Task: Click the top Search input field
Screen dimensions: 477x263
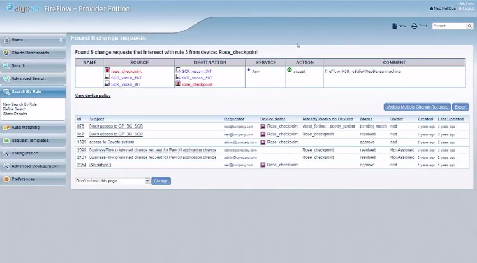Action: tap(449, 26)
